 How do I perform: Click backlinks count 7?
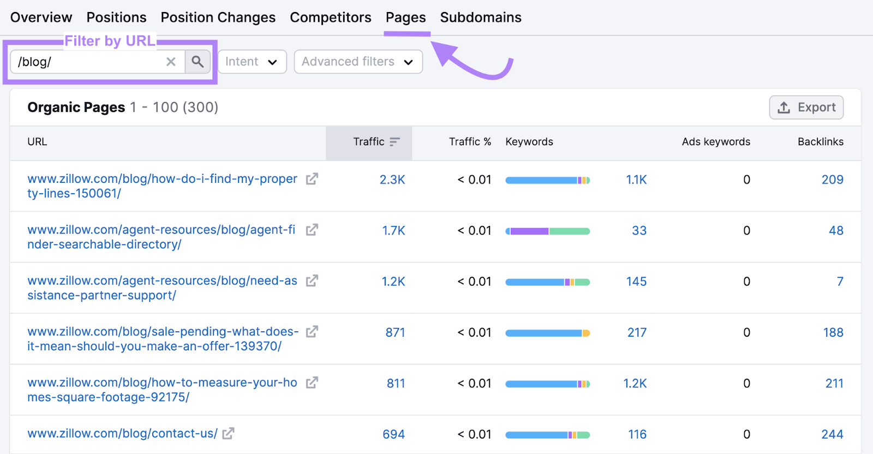click(x=840, y=282)
